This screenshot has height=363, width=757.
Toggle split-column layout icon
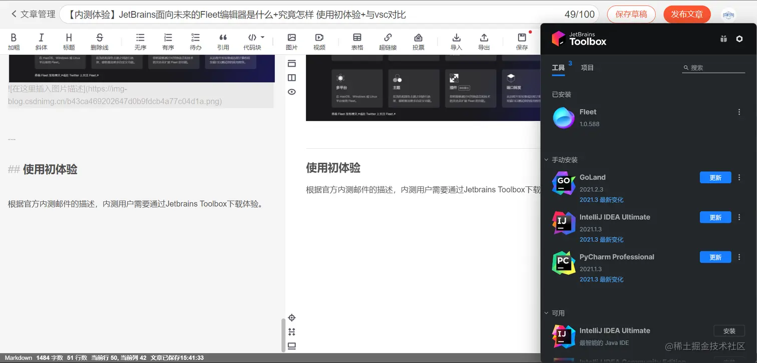tap(291, 78)
